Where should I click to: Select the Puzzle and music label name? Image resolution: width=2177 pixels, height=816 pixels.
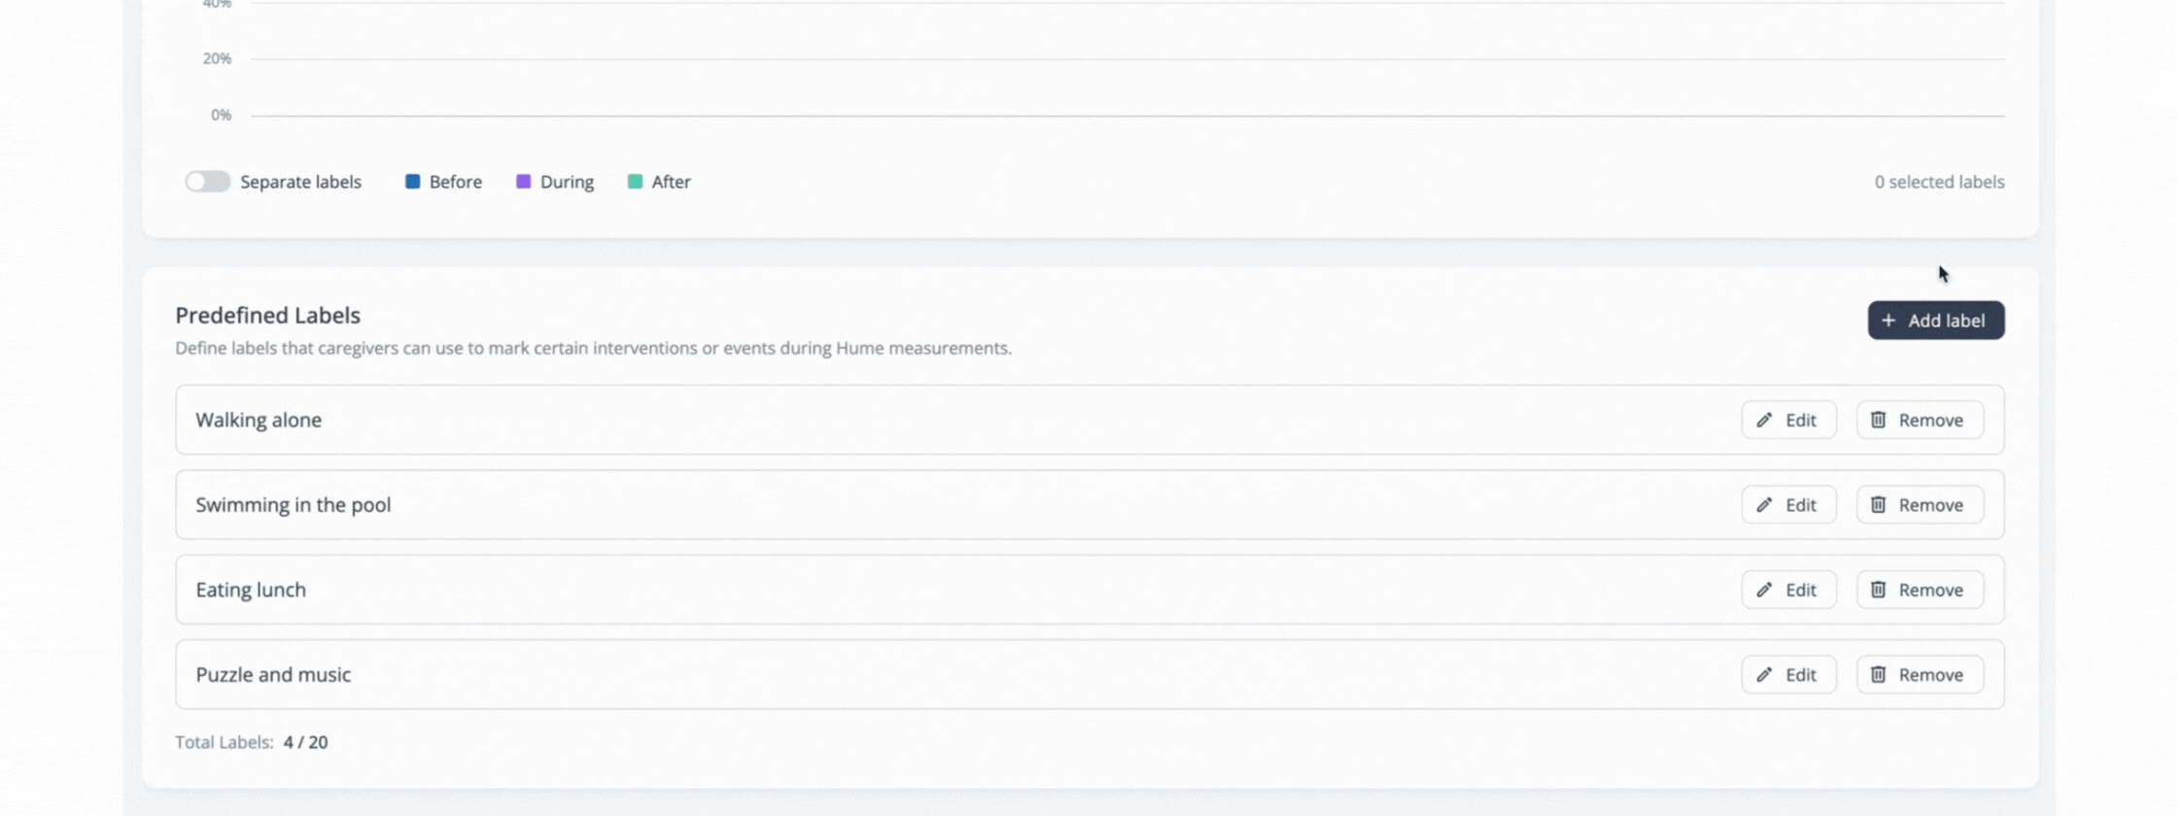(x=273, y=674)
